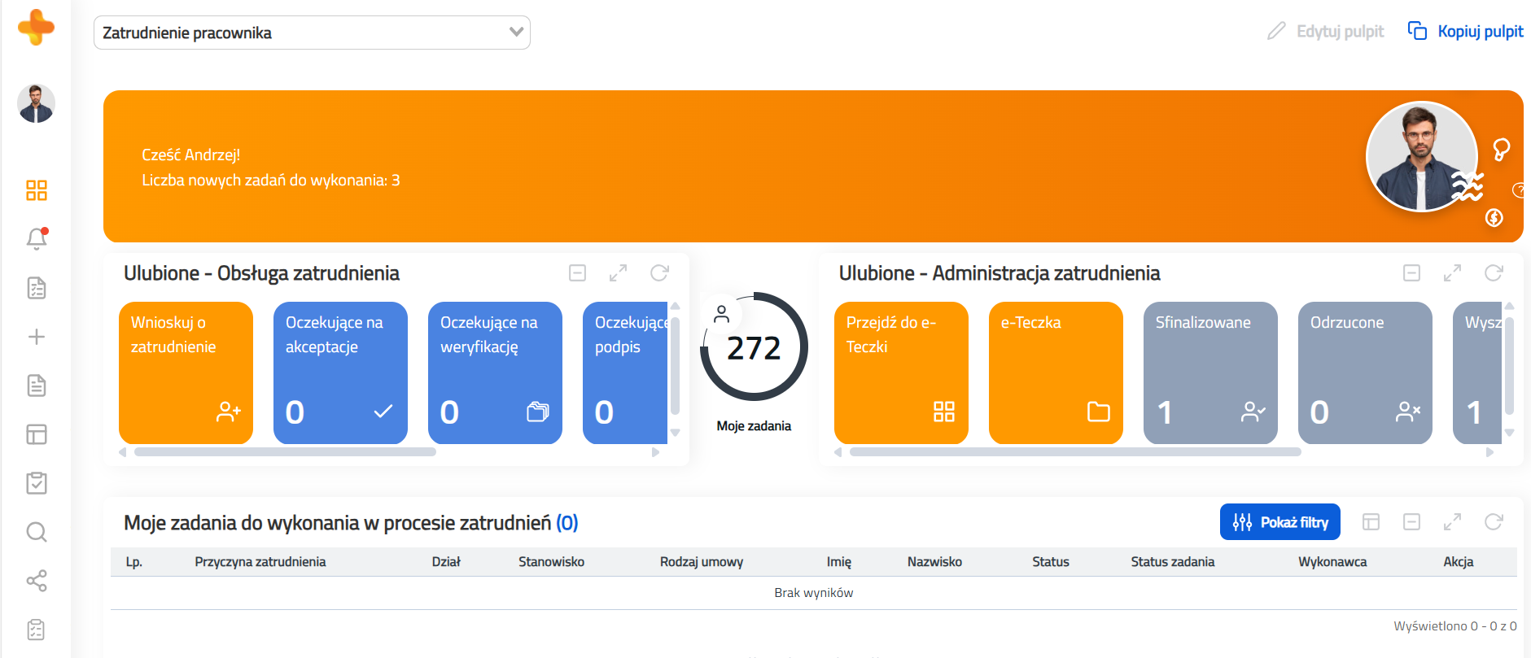Click the plus icon in sidebar
The width and height of the screenshot is (1531, 658).
pos(37,337)
